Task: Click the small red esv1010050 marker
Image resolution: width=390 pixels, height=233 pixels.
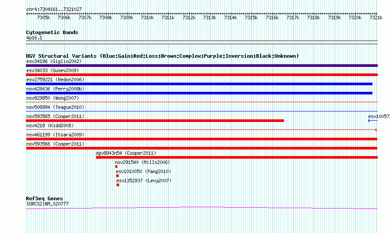Action: 117,176
